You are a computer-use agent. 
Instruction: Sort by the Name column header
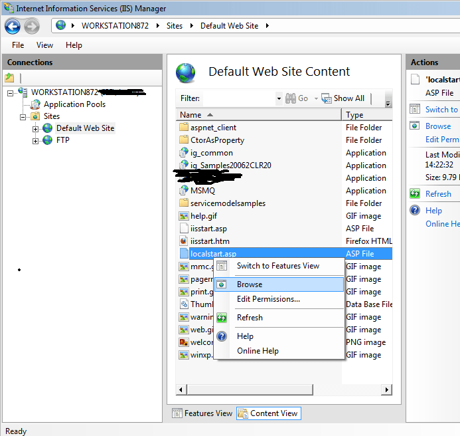(259, 115)
